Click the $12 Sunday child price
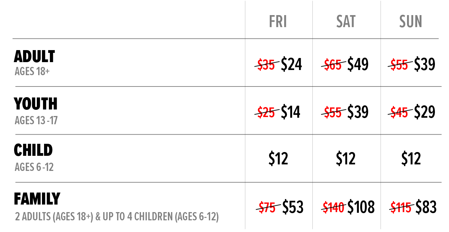Image resolution: width=449 pixels, height=232 pixels. tap(411, 159)
